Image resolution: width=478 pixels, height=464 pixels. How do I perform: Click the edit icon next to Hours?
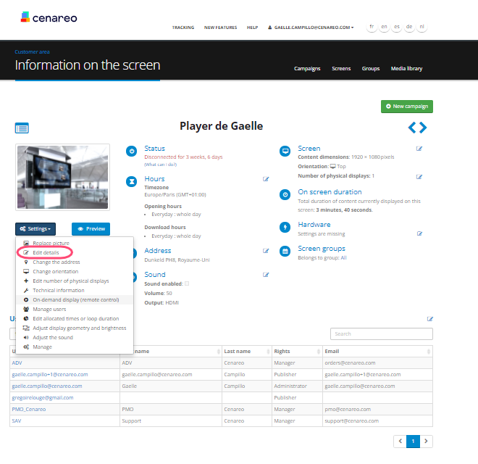[x=266, y=179]
